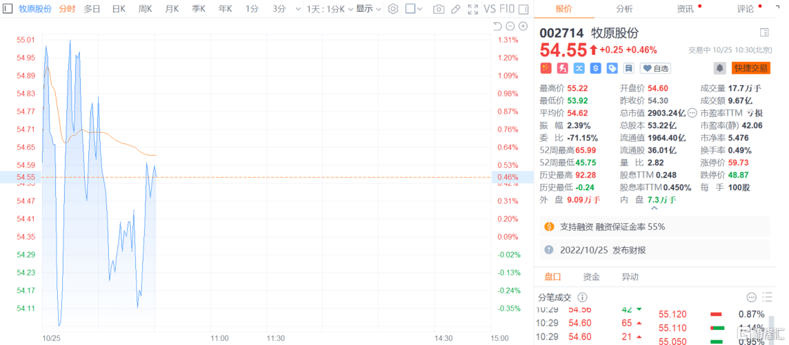This screenshot has width=789, height=345.
Task: Take a chart screenshot with camera icon
Action: click(439, 9)
